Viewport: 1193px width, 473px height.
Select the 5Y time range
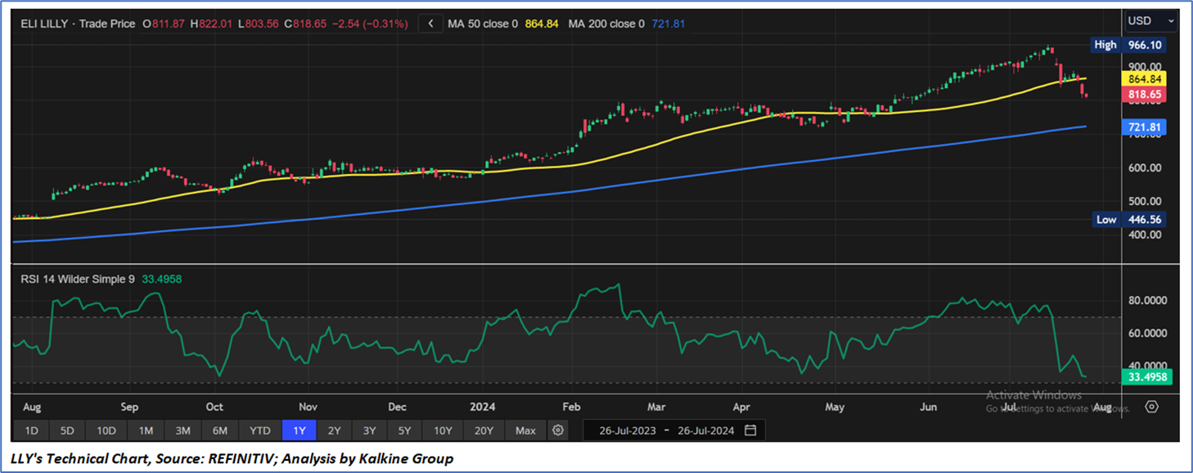coord(404,431)
